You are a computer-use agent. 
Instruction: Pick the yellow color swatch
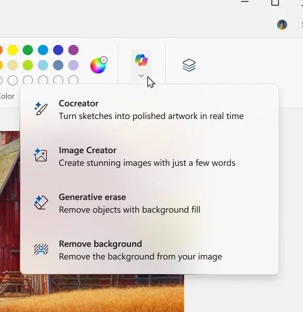point(13,50)
